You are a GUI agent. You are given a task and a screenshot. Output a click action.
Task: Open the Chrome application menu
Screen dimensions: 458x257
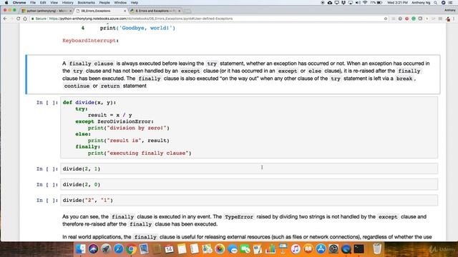[x=19, y=3]
